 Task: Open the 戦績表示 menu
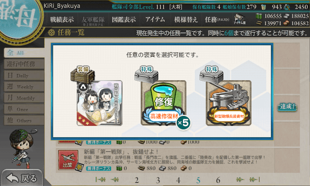click(62, 19)
